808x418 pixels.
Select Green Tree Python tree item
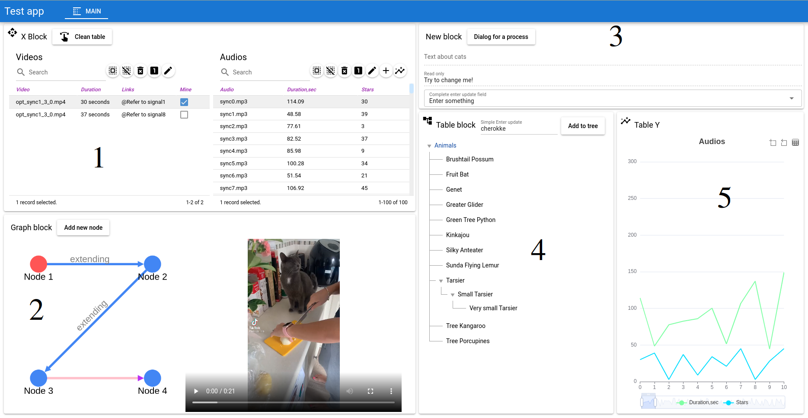(470, 220)
